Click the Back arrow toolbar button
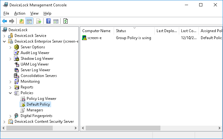This screenshot has height=139, width=223. click(4, 21)
